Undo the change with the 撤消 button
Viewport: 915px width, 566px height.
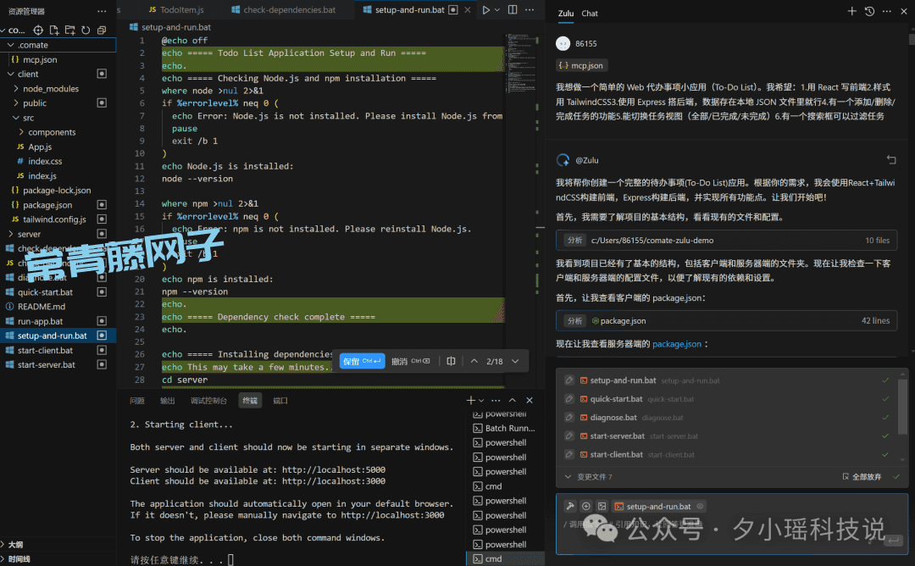(x=410, y=361)
